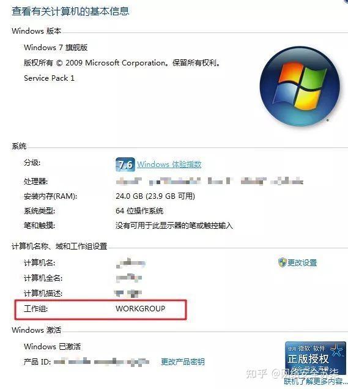This screenshot has height=389, width=348.
Task: Click the pen and touch description text
Action: click(174, 226)
